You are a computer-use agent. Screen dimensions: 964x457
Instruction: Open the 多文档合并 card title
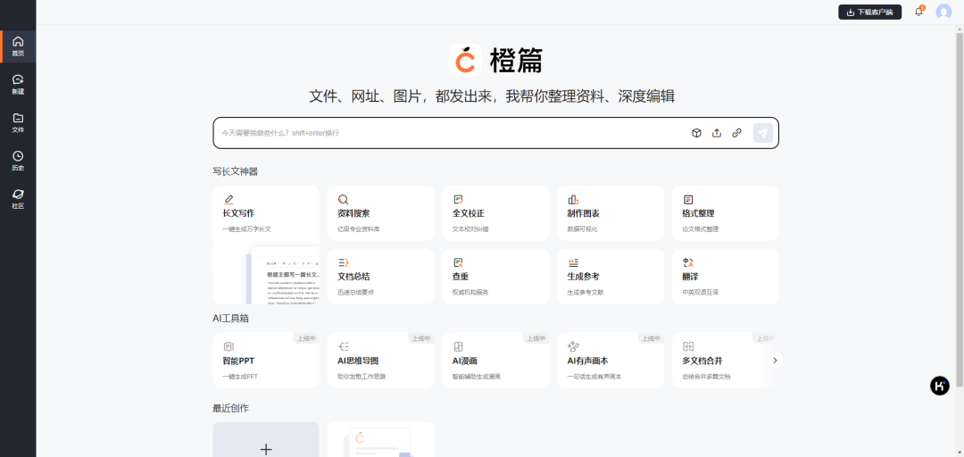pos(702,361)
